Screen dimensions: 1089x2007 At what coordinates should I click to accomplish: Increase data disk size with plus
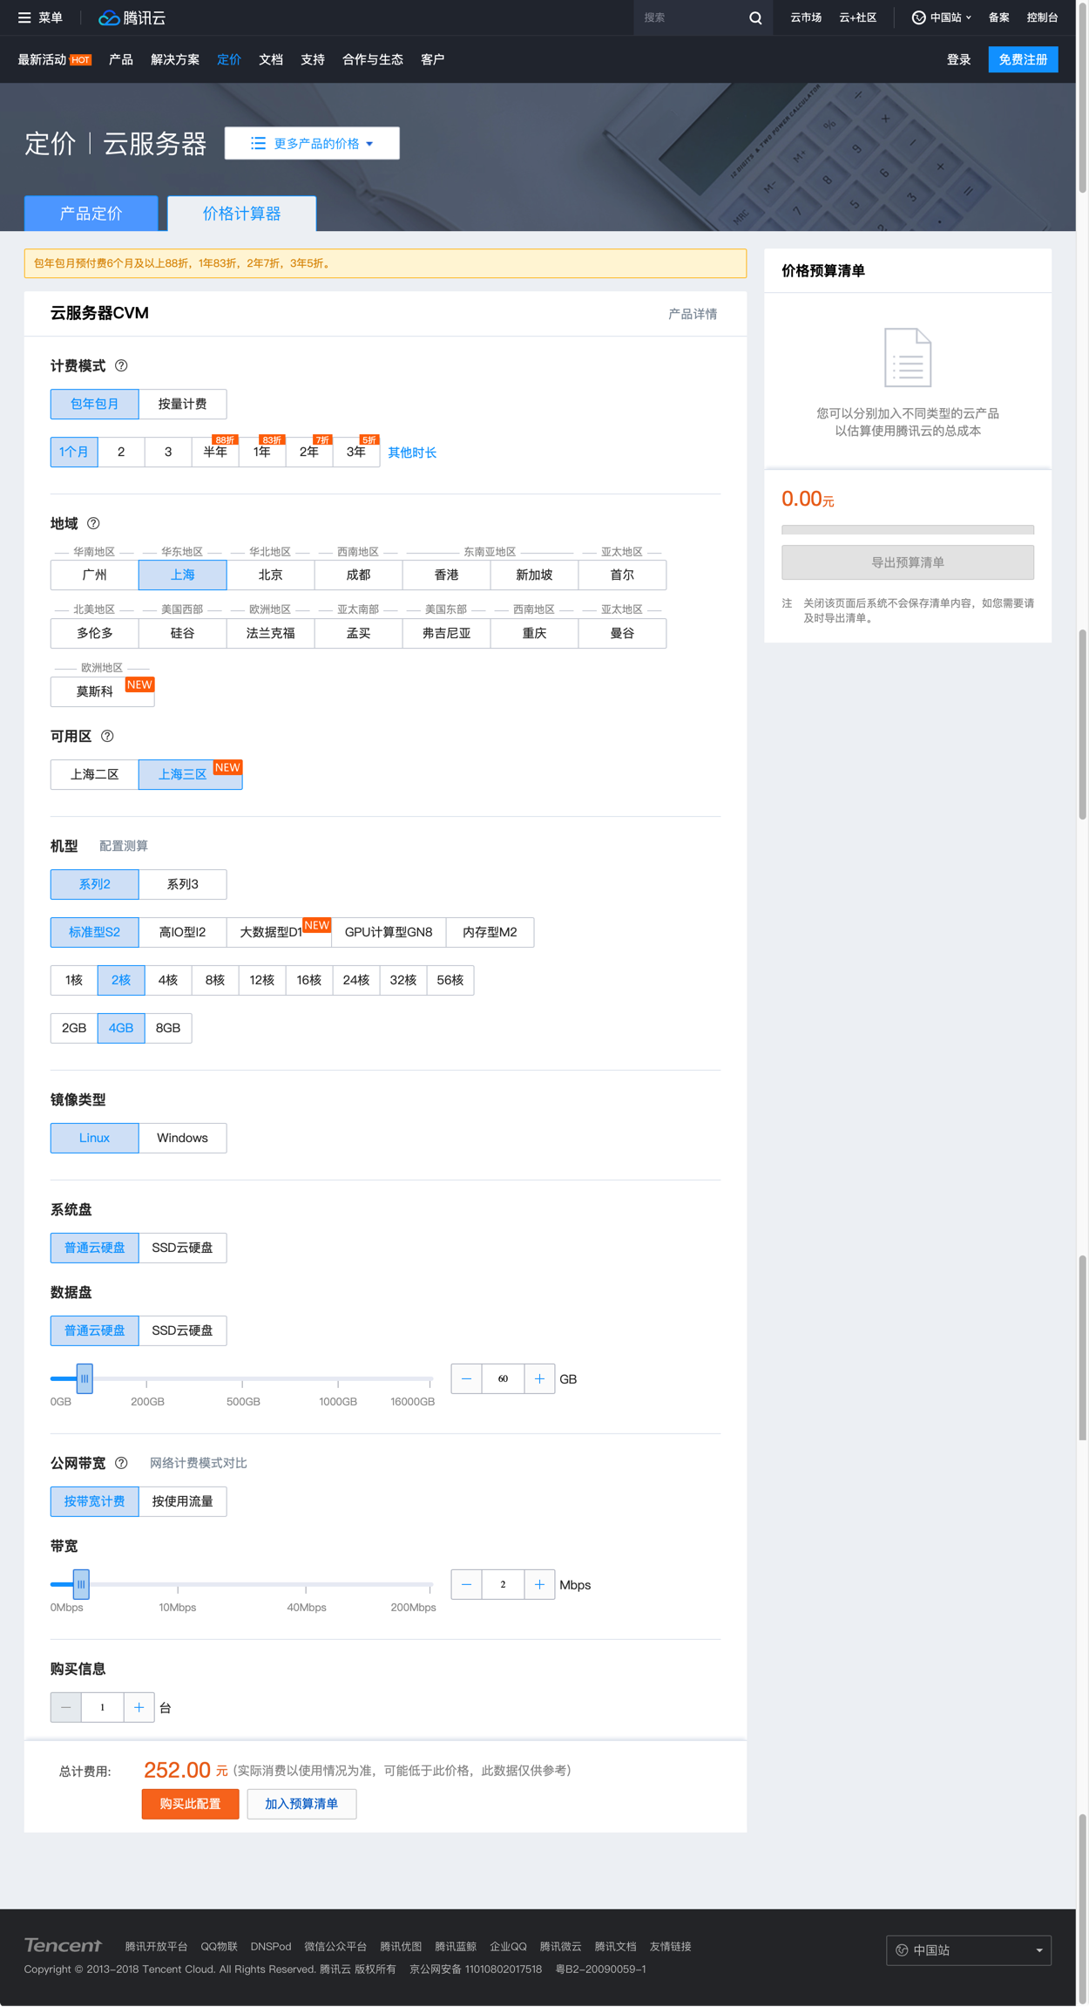(x=539, y=1378)
